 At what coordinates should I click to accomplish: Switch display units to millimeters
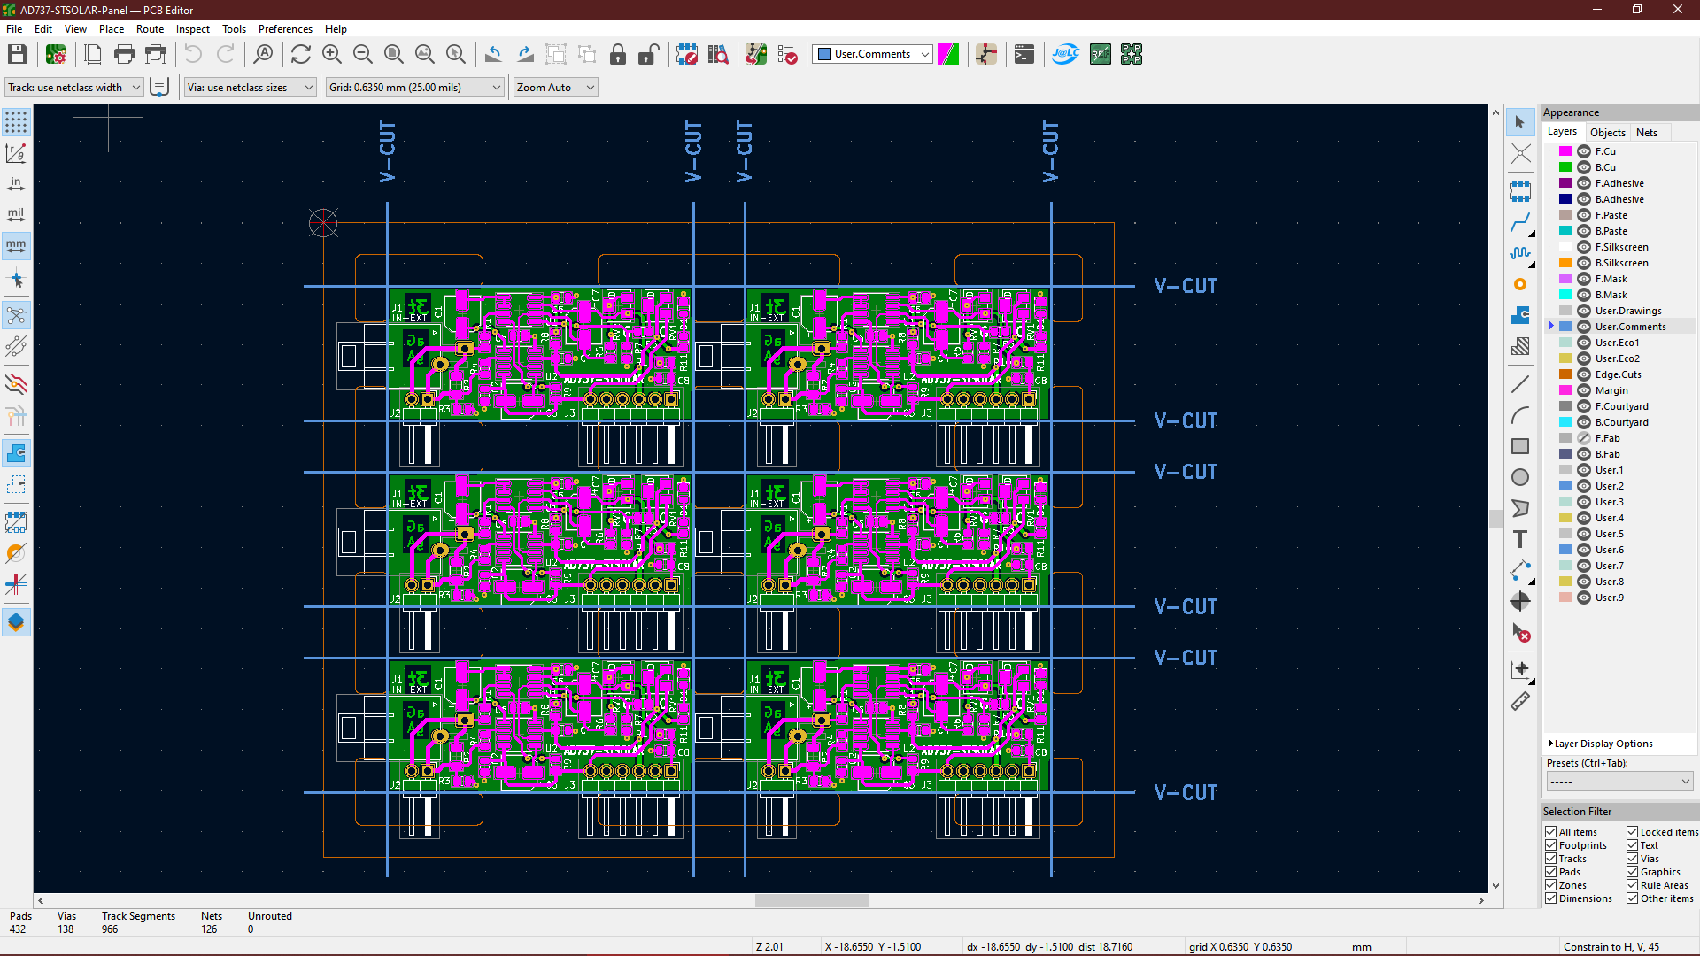pos(16,245)
